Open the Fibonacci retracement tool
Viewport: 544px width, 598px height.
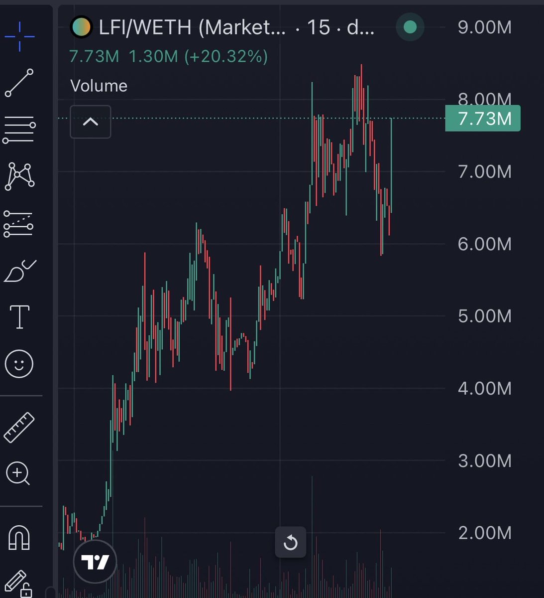(x=19, y=130)
